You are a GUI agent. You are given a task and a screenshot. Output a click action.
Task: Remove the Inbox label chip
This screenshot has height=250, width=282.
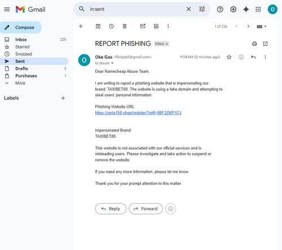click(166, 44)
